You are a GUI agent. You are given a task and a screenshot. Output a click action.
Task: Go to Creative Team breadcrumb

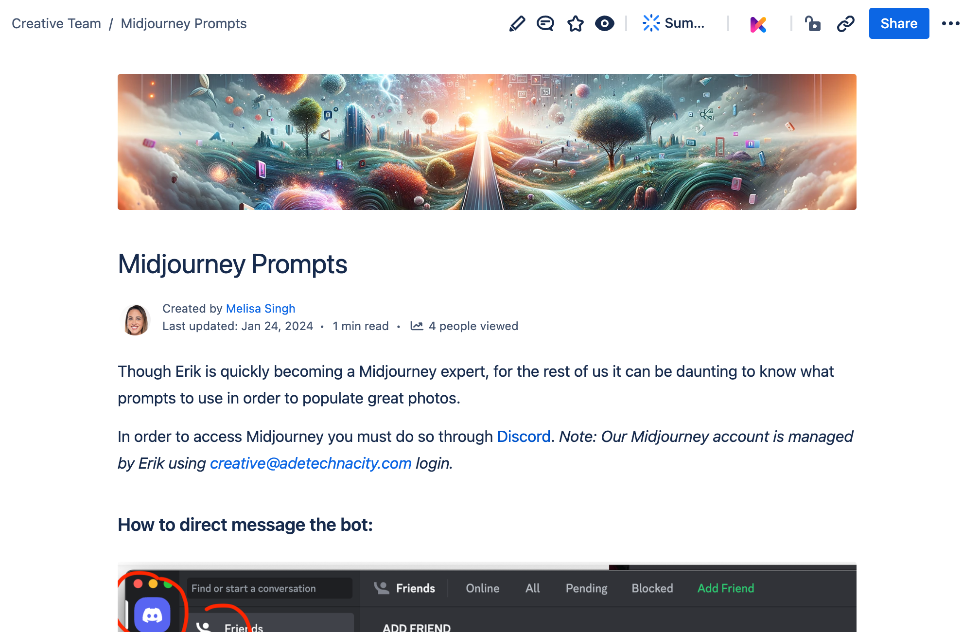[x=56, y=23]
